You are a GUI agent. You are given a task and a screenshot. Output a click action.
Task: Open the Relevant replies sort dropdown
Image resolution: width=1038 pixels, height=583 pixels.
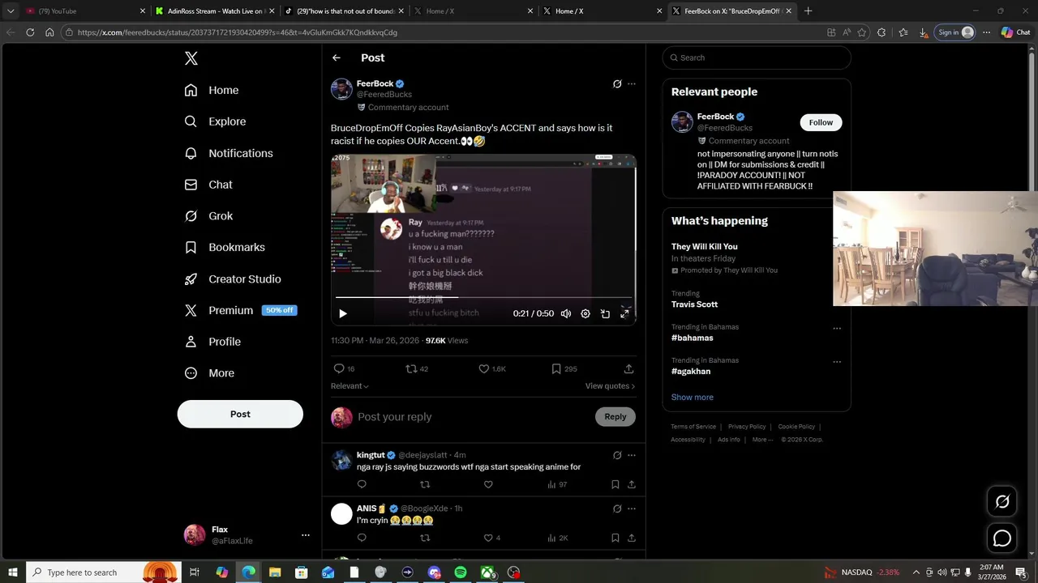click(350, 386)
